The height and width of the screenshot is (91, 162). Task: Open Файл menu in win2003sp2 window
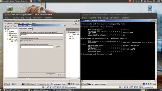(7, 18)
